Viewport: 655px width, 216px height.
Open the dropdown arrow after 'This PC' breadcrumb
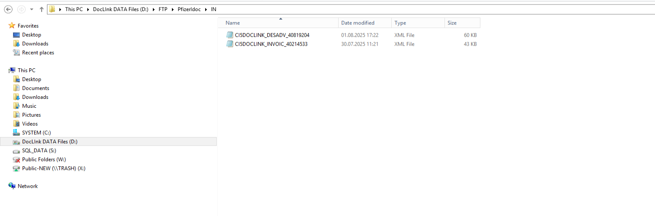coord(88,9)
